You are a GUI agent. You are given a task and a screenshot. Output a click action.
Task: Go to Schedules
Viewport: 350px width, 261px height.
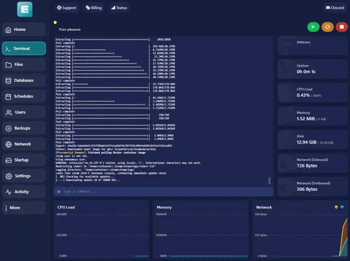24,97
